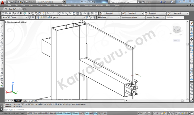Open the Modify menu
This screenshot has width=194, height=115.
coord(77,5)
